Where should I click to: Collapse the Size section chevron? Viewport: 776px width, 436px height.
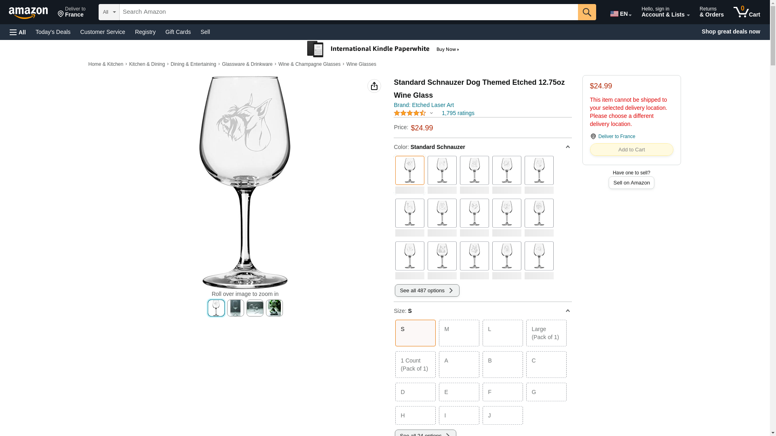567,311
